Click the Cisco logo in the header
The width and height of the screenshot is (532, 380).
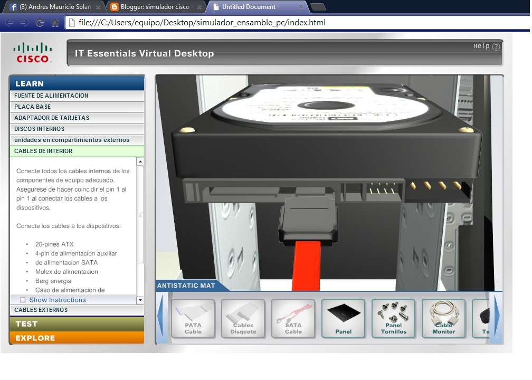33,52
